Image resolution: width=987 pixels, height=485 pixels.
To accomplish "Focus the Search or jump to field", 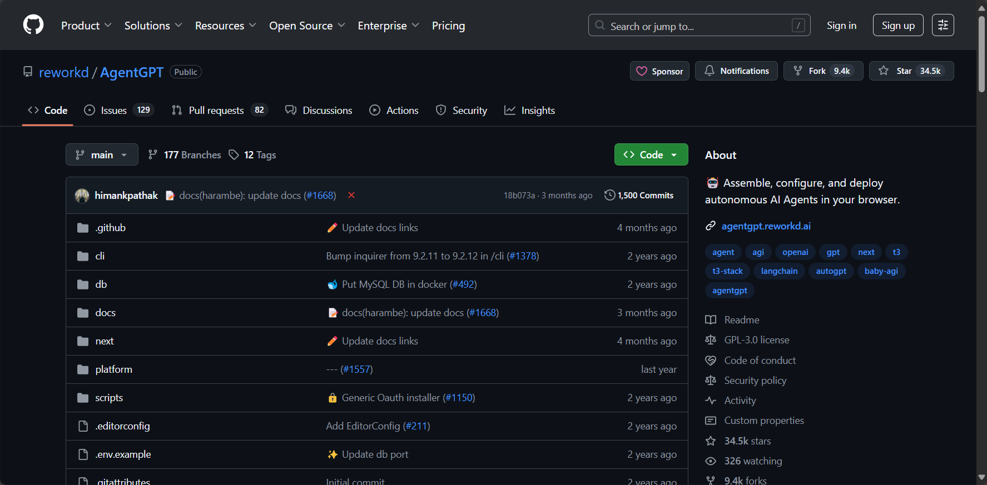I will (699, 25).
